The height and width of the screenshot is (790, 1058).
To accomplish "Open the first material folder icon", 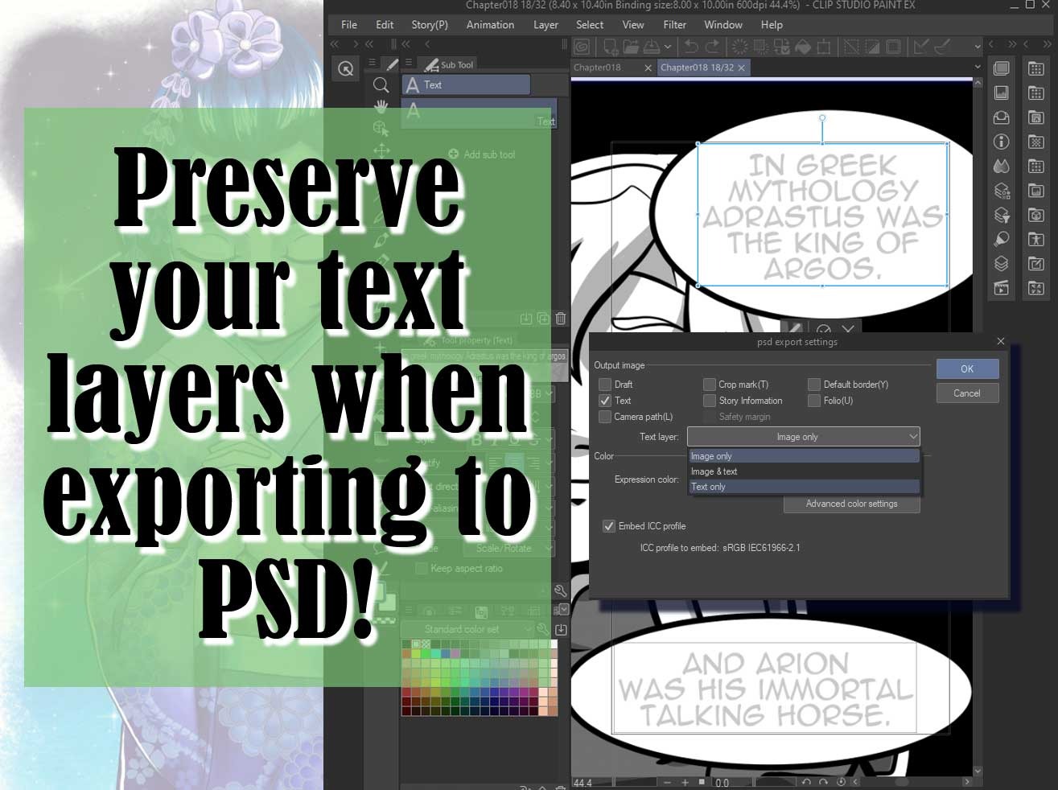I will pyautogui.click(x=1036, y=68).
